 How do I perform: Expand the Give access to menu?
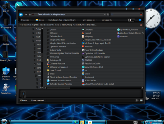90,20
